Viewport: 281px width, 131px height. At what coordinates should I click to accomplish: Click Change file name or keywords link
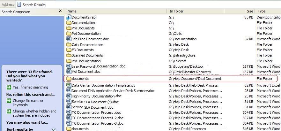(x=28, y=103)
